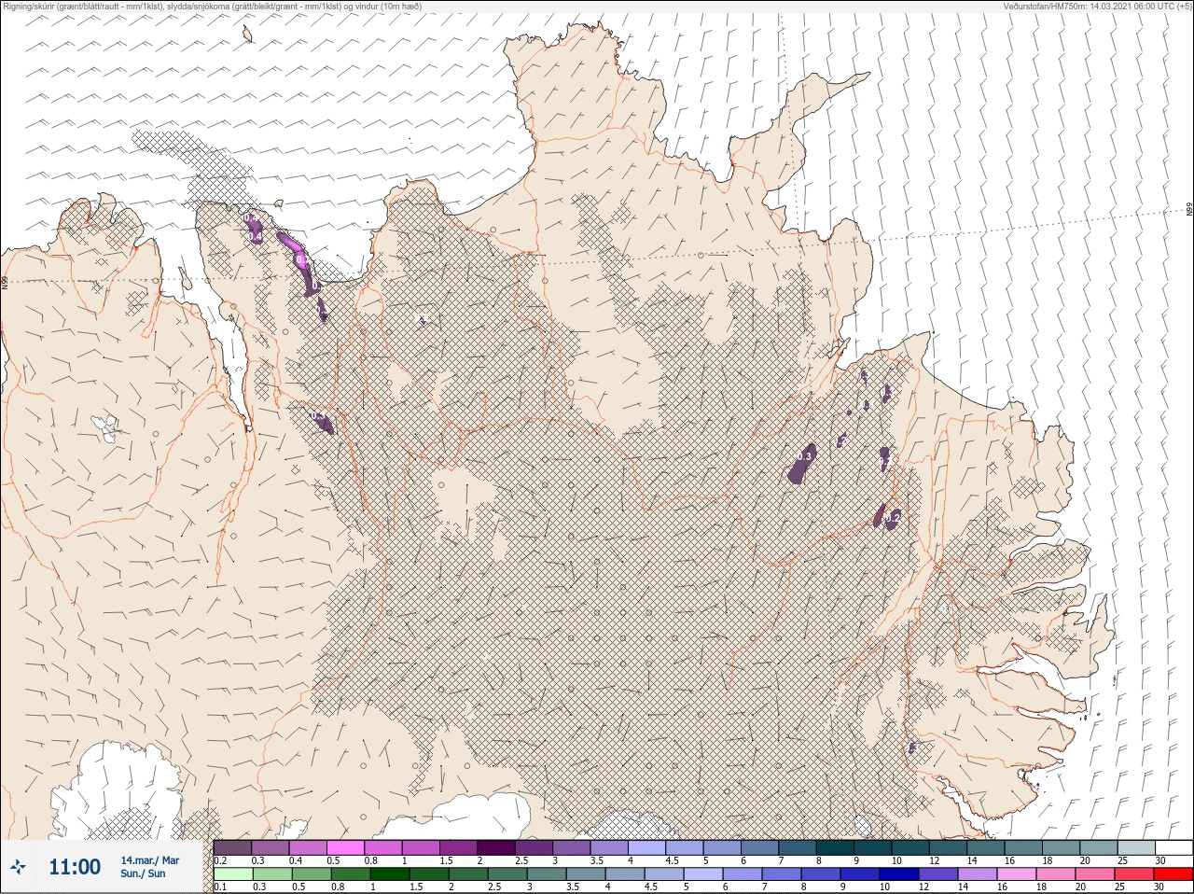Viewport: 1194px width, 894px height.
Task: Click the 'N99' latitude label on the left edge
Action: [x=5, y=281]
